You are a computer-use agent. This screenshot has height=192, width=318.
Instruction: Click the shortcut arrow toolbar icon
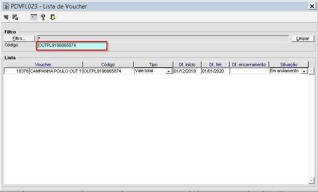6,17
